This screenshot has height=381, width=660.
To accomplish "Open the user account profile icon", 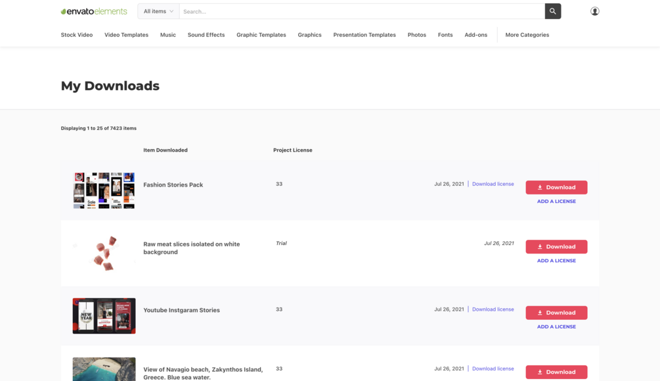I will click(x=594, y=11).
